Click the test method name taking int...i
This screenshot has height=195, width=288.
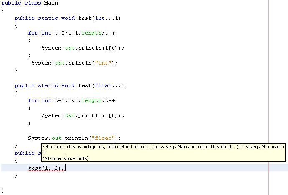(x=85, y=18)
